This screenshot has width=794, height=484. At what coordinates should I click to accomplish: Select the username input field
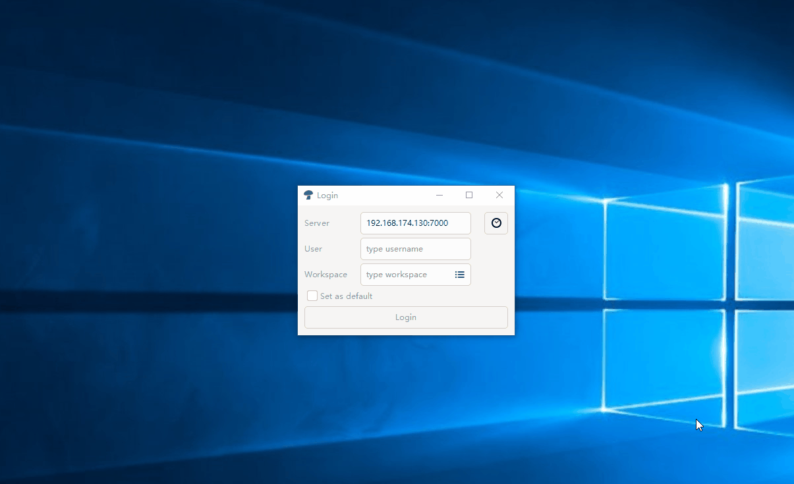pyautogui.click(x=415, y=248)
